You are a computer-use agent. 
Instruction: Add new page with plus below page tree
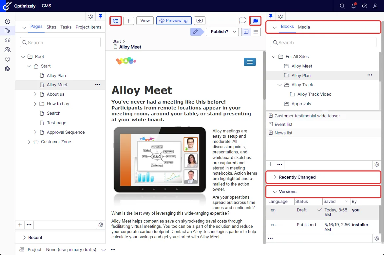click(20, 225)
